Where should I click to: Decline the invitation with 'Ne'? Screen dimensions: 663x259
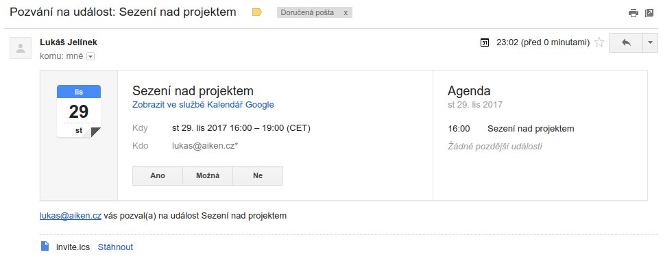pyautogui.click(x=258, y=176)
